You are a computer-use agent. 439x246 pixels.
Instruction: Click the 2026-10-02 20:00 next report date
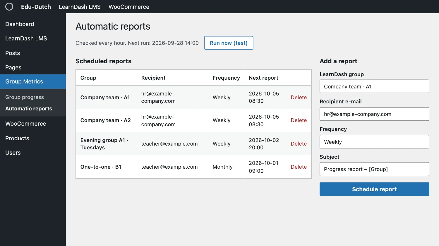(264, 144)
